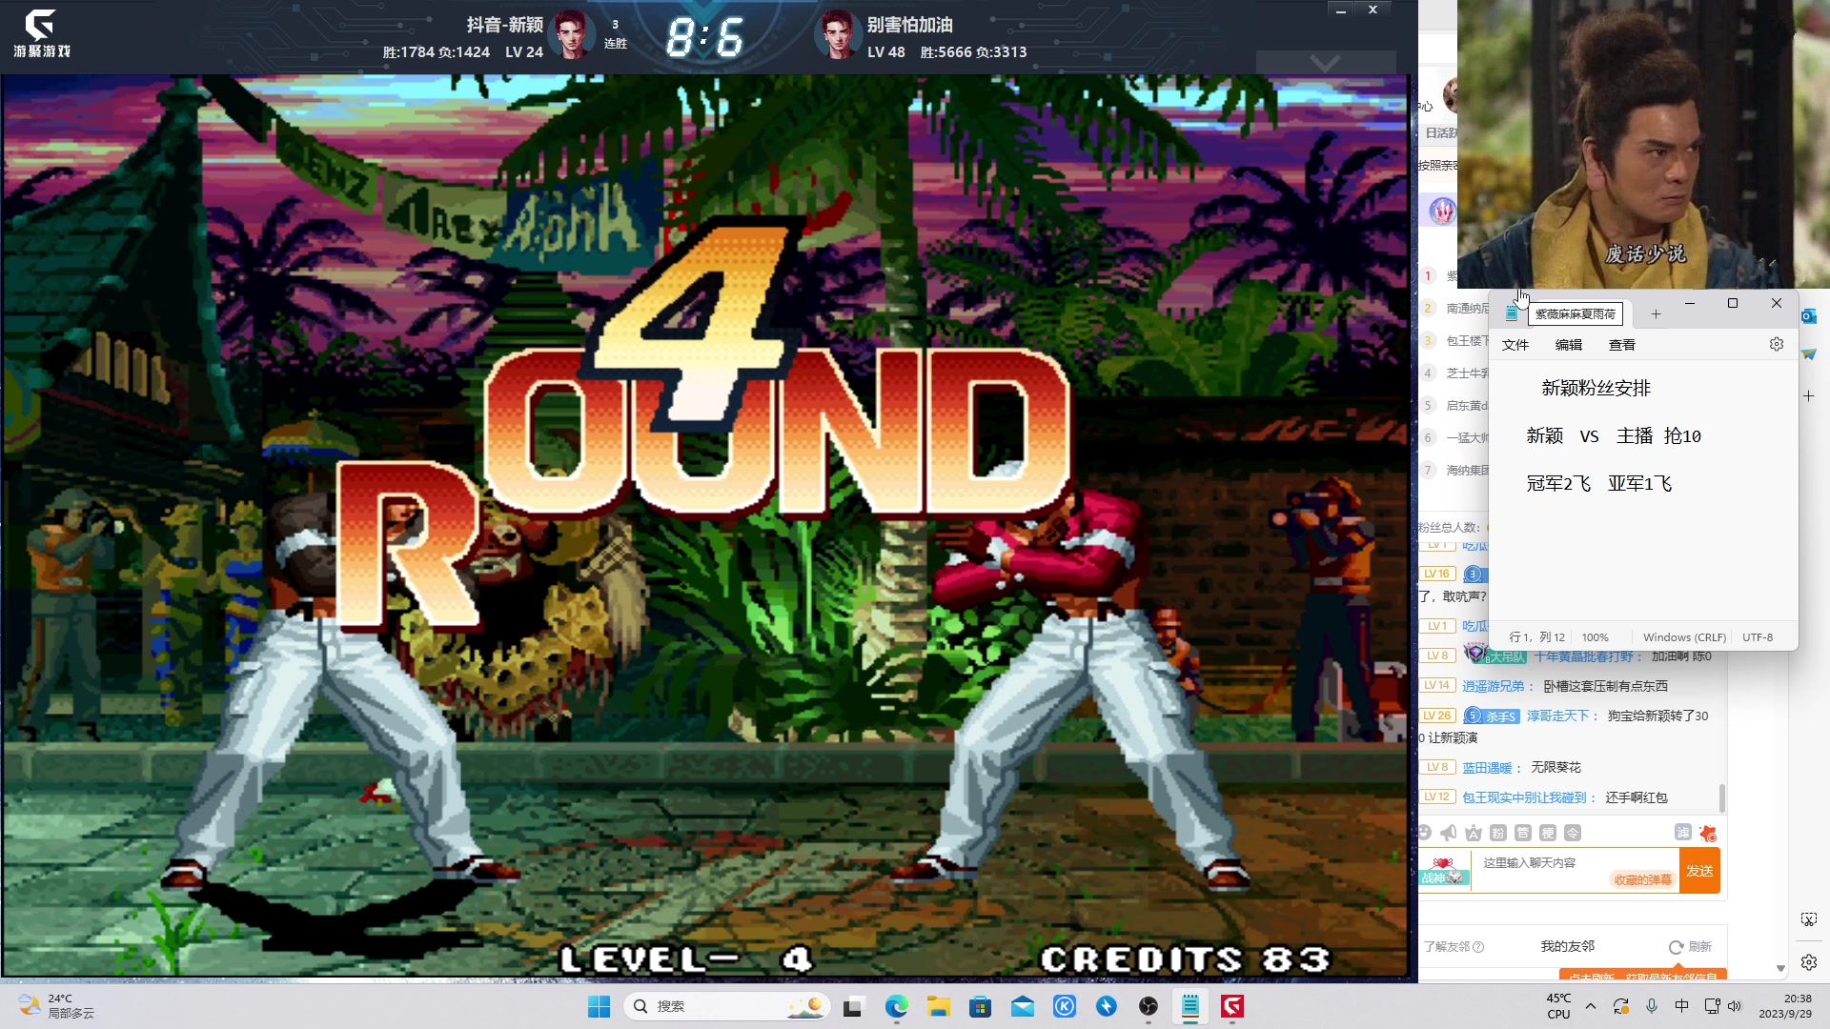Open the Notepad 查看 menu
The height and width of the screenshot is (1029, 1830).
(1622, 345)
